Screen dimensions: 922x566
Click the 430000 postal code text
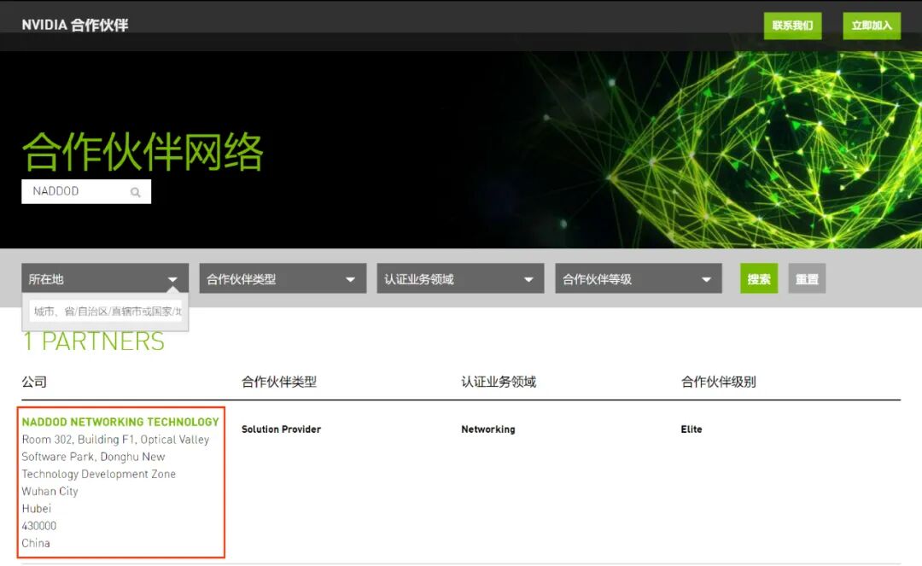click(39, 525)
